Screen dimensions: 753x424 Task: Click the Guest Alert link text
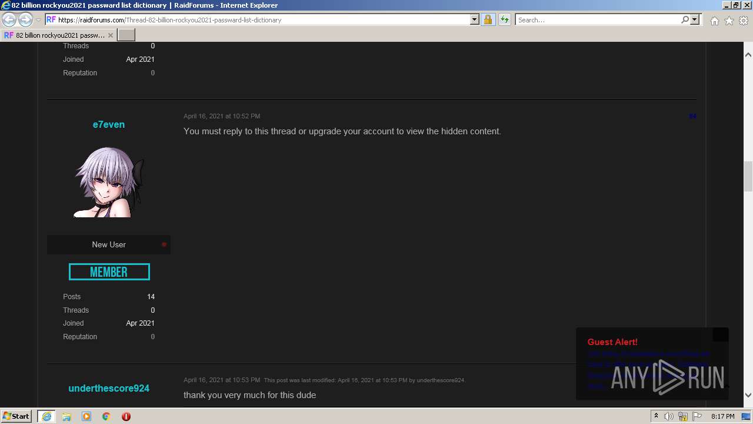[648, 370]
